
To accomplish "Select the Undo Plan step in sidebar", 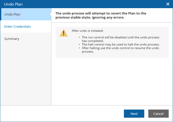I will click(x=12, y=14).
